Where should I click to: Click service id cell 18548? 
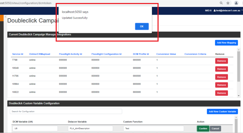tap(15, 68)
